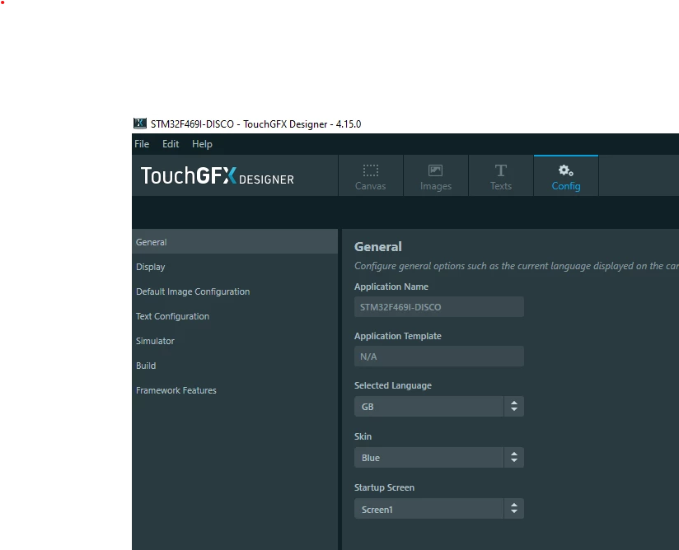Click the arrows on Selected Language combo box

(514, 407)
